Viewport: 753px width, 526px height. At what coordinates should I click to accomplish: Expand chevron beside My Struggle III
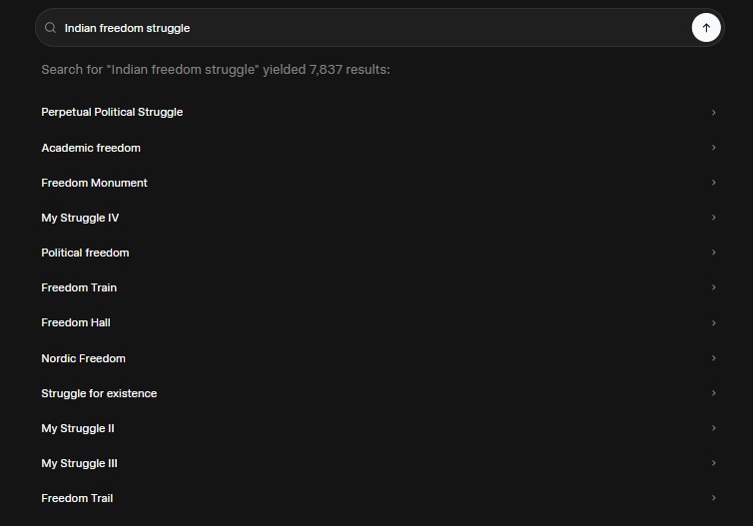coord(713,463)
